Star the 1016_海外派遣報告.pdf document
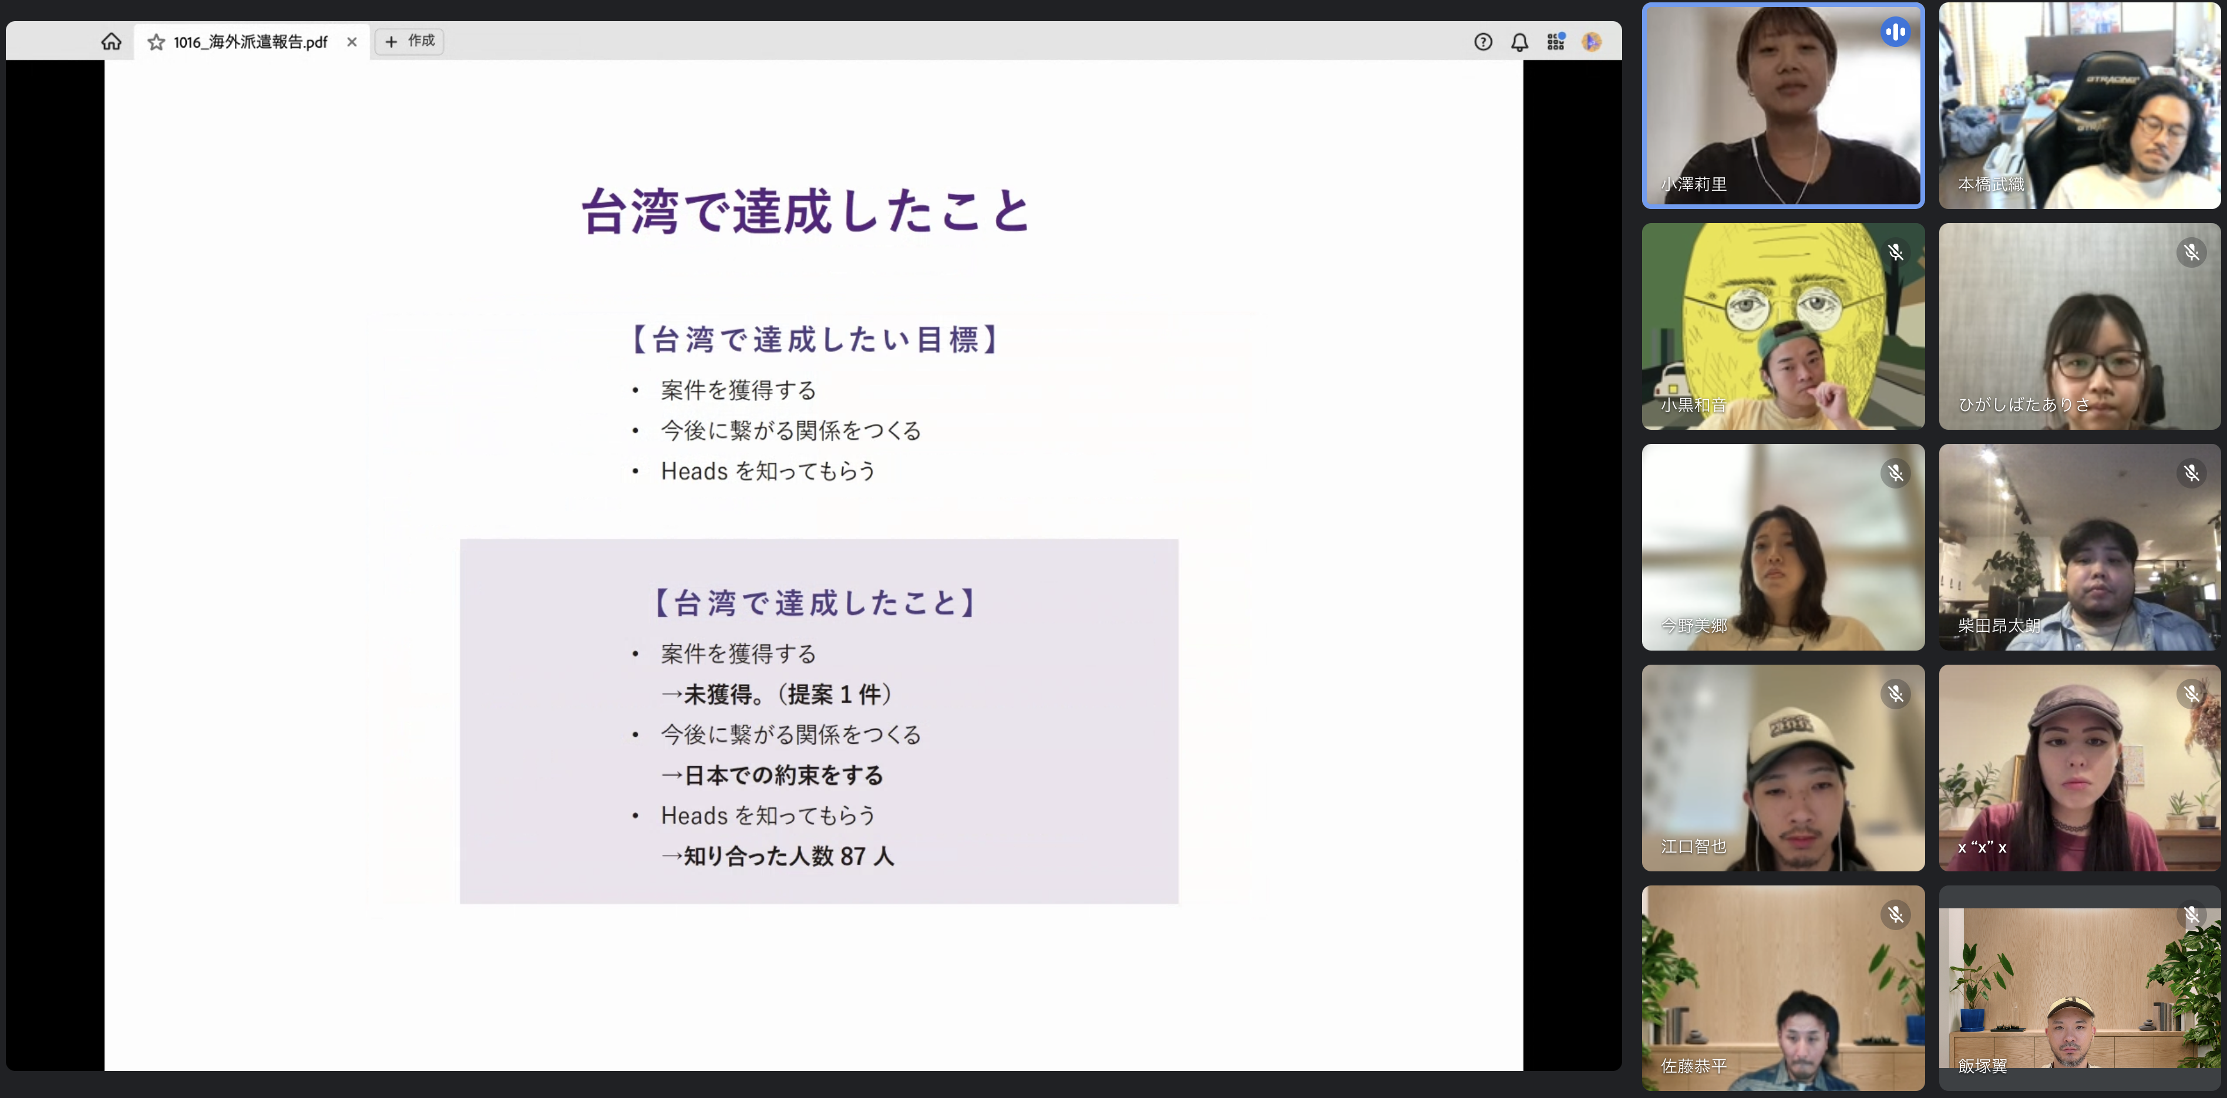Viewport: 2227px width, 1098px height. [x=156, y=42]
